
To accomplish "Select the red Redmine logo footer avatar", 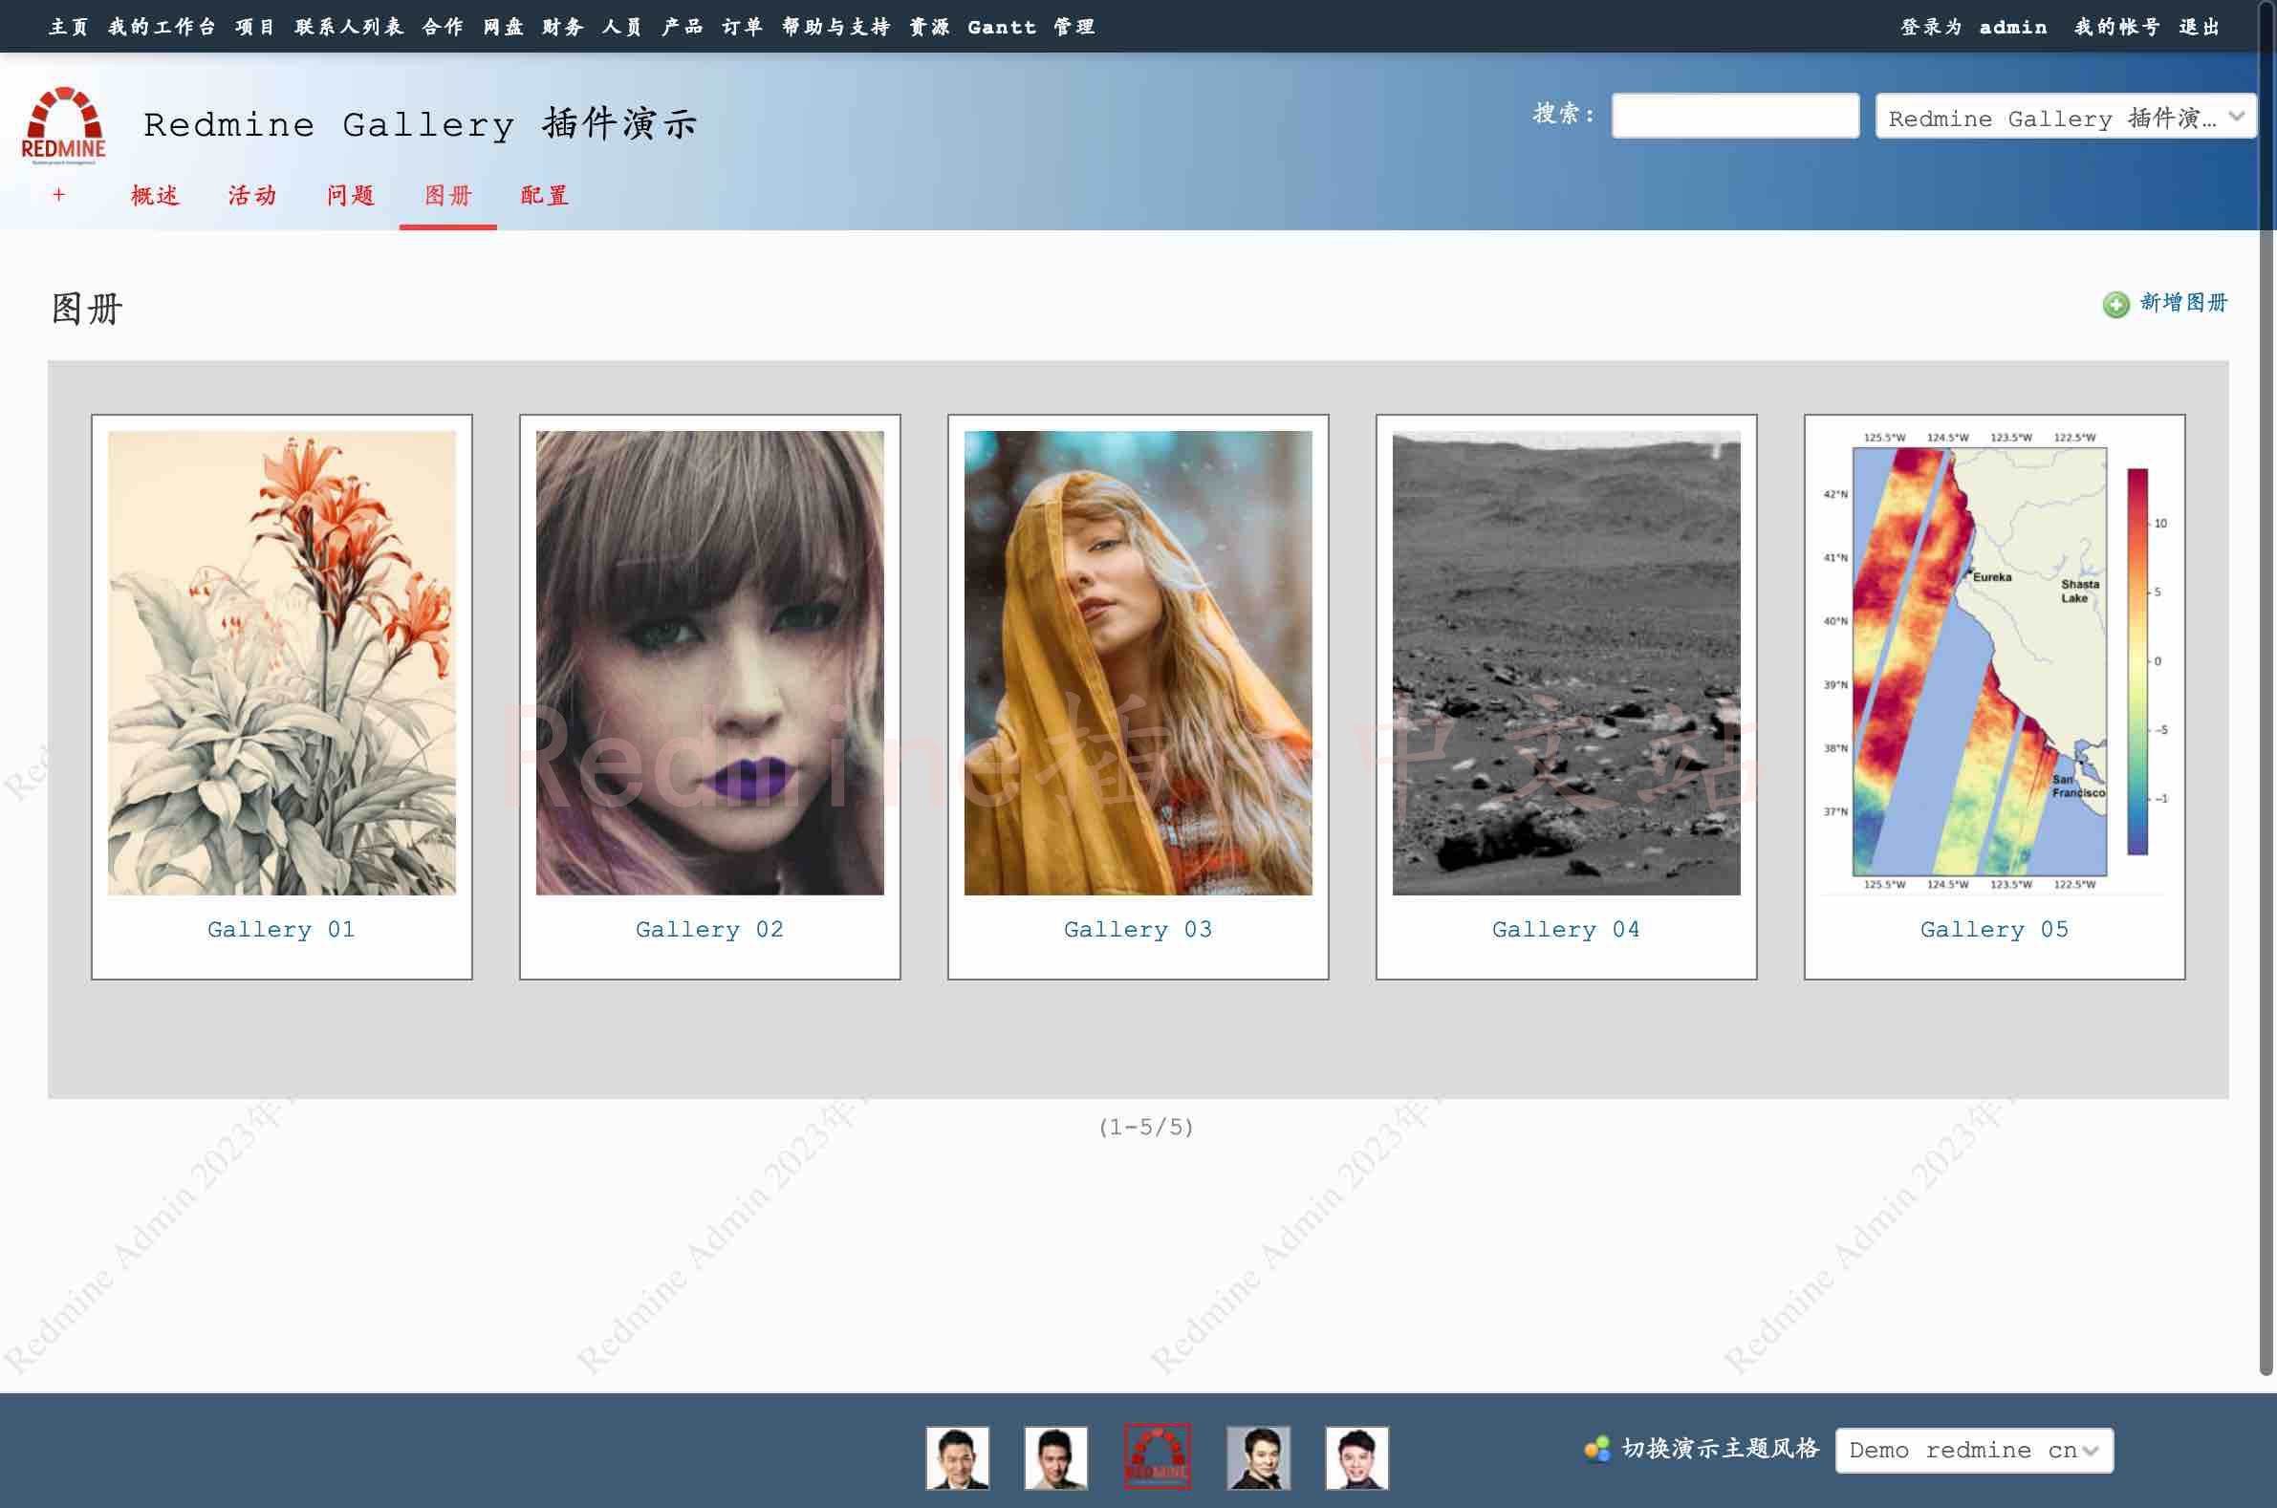I will click(1157, 1457).
